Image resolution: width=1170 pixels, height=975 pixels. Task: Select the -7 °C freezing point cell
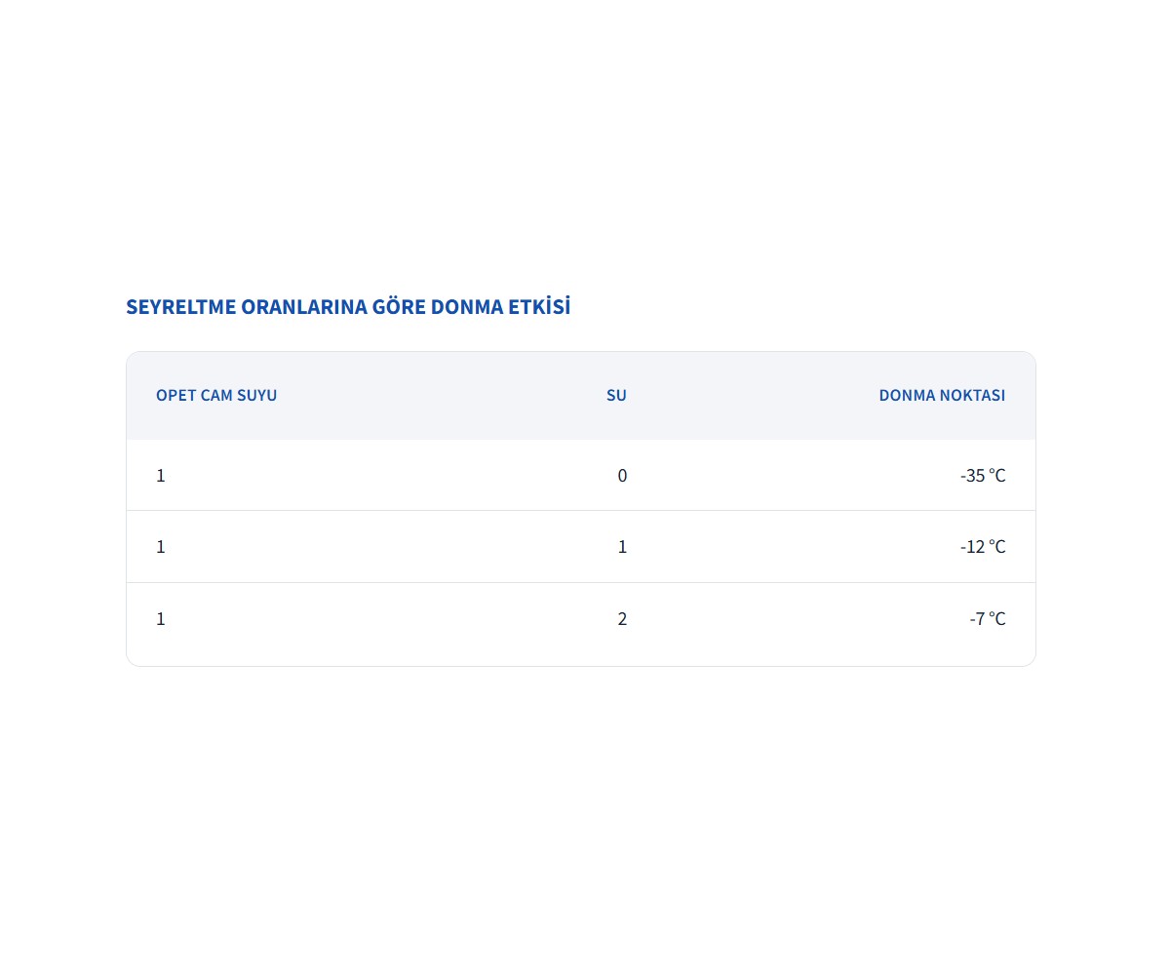pos(987,619)
